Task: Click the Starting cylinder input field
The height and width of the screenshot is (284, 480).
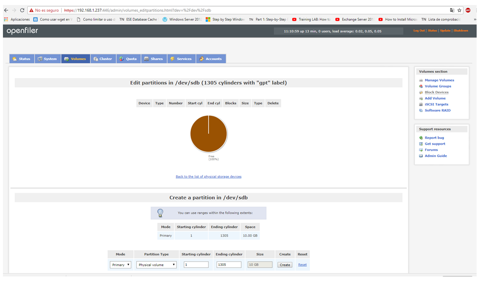Action: [x=196, y=264]
